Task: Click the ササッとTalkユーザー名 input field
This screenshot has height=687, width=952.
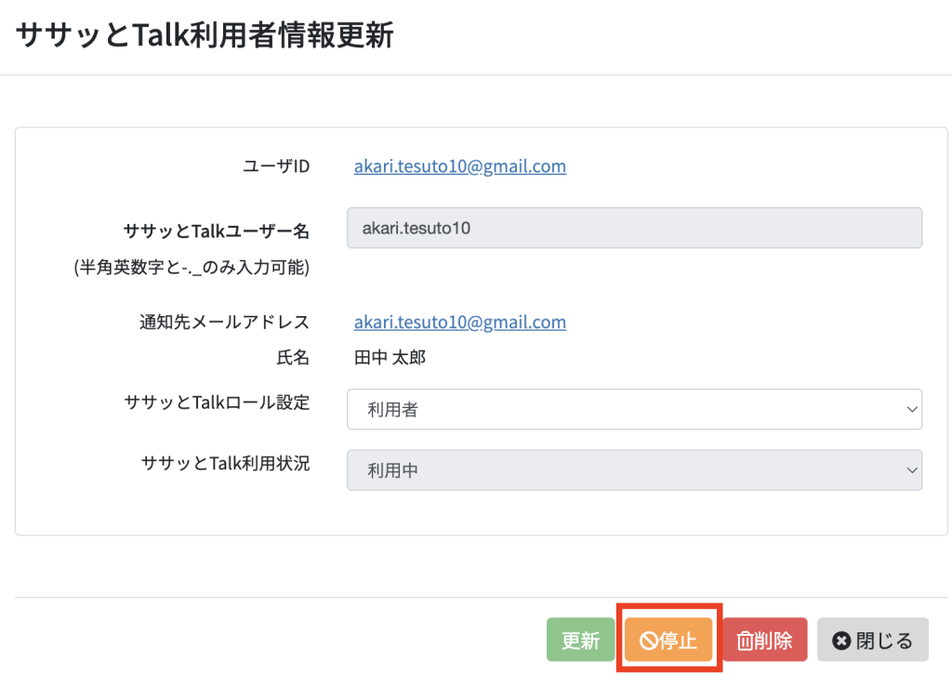Action: click(634, 228)
